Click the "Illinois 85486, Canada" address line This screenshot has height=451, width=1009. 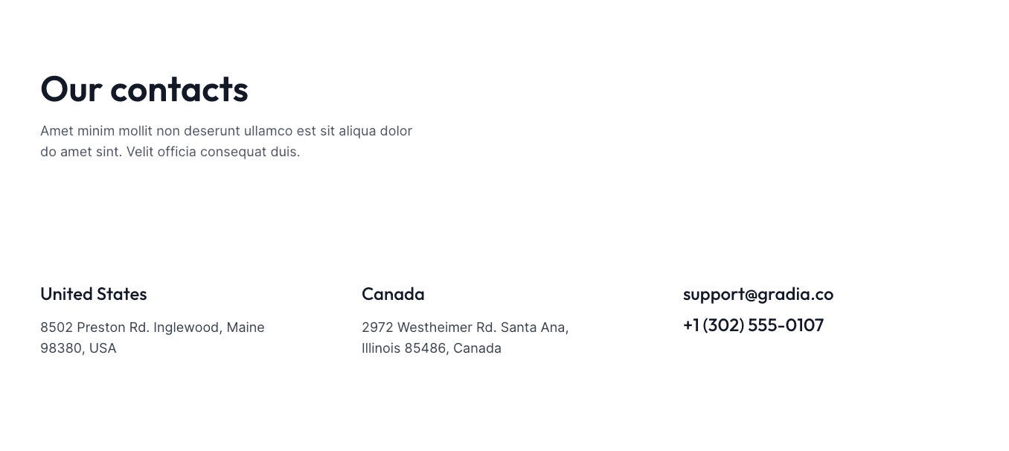tap(431, 348)
